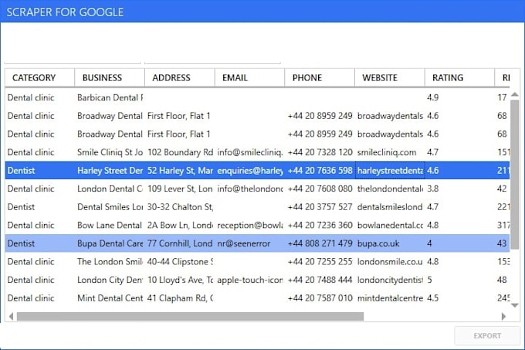Click phone +44 20 7636 598

(x=320, y=171)
